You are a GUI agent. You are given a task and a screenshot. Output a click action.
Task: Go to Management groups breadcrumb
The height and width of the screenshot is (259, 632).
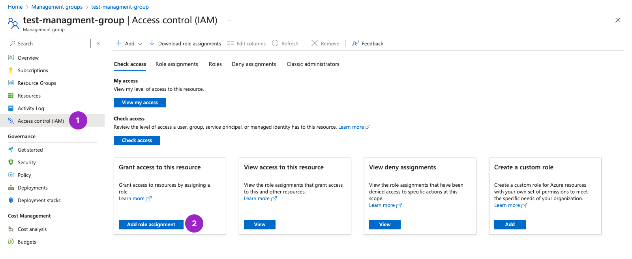tap(57, 7)
